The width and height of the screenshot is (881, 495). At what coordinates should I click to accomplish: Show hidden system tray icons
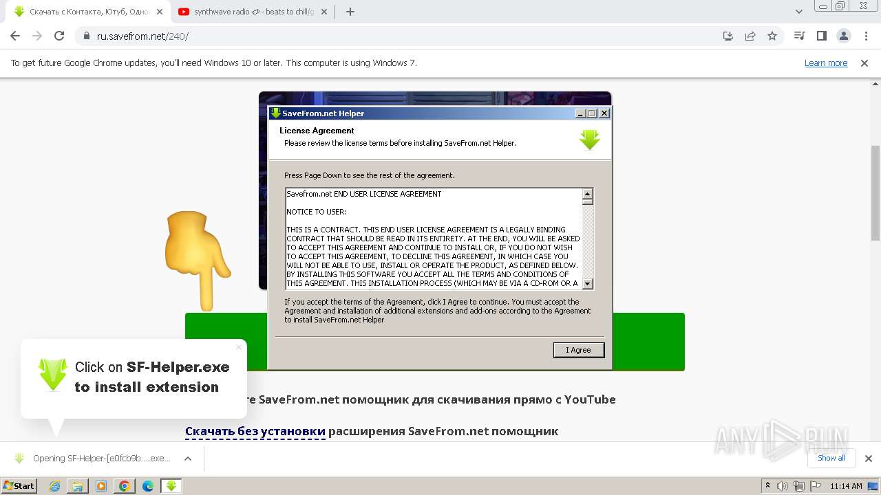(x=768, y=486)
